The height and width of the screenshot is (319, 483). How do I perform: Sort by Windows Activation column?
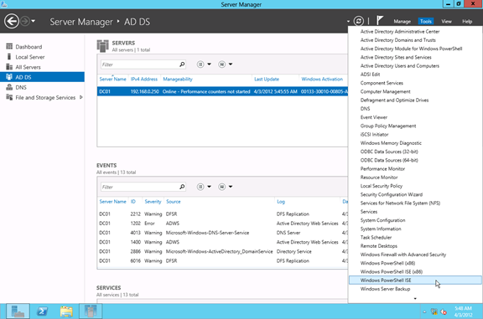322,79
